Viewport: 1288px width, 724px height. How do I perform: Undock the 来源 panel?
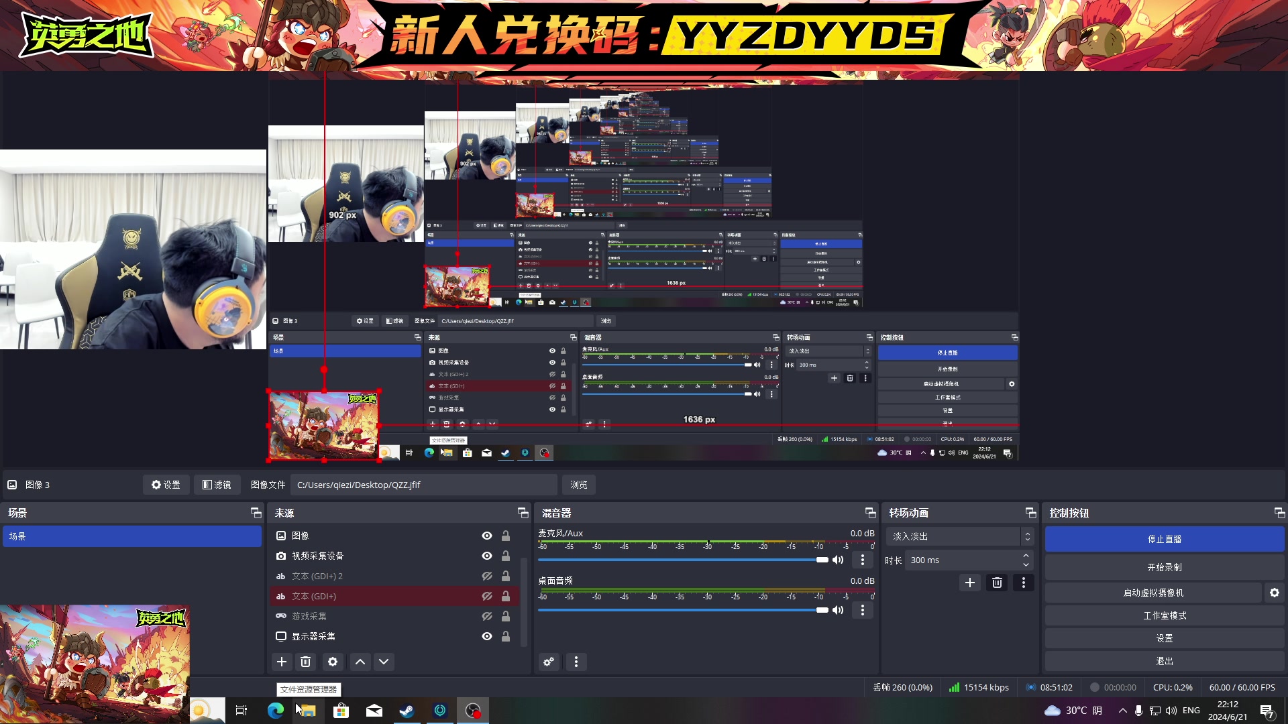pos(523,513)
